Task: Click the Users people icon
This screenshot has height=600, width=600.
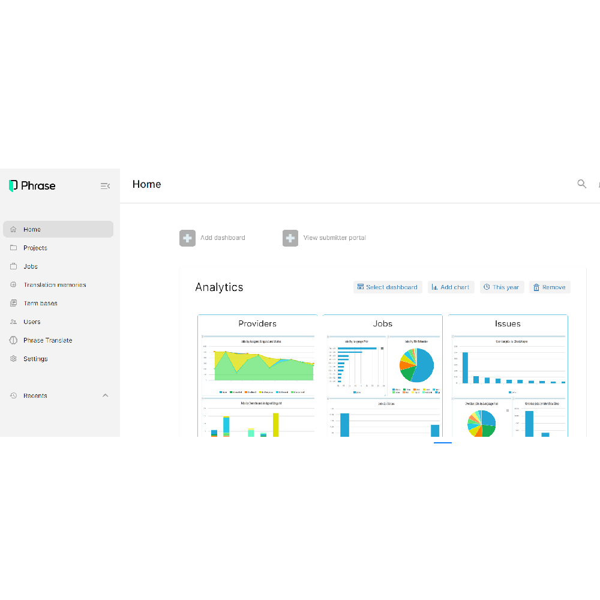Action: tap(14, 322)
